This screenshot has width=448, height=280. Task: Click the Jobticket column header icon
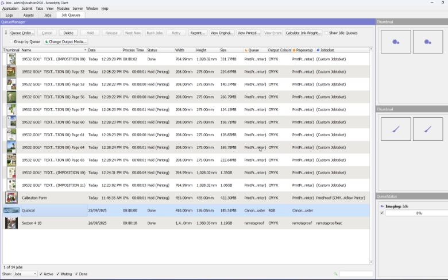click(318, 50)
